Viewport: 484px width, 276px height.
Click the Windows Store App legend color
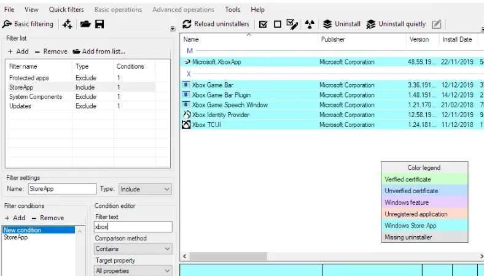424,226
